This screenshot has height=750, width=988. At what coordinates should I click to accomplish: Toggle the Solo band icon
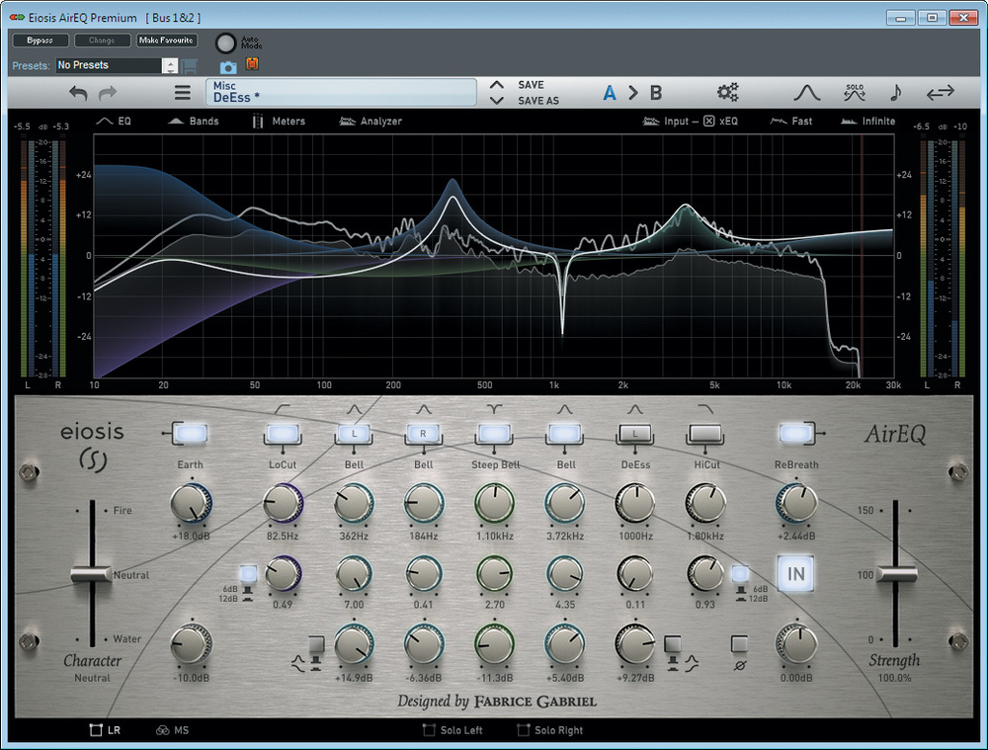pyautogui.click(x=855, y=93)
